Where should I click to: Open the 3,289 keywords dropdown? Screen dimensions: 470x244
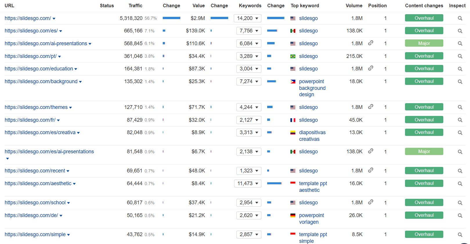[249, 56]
